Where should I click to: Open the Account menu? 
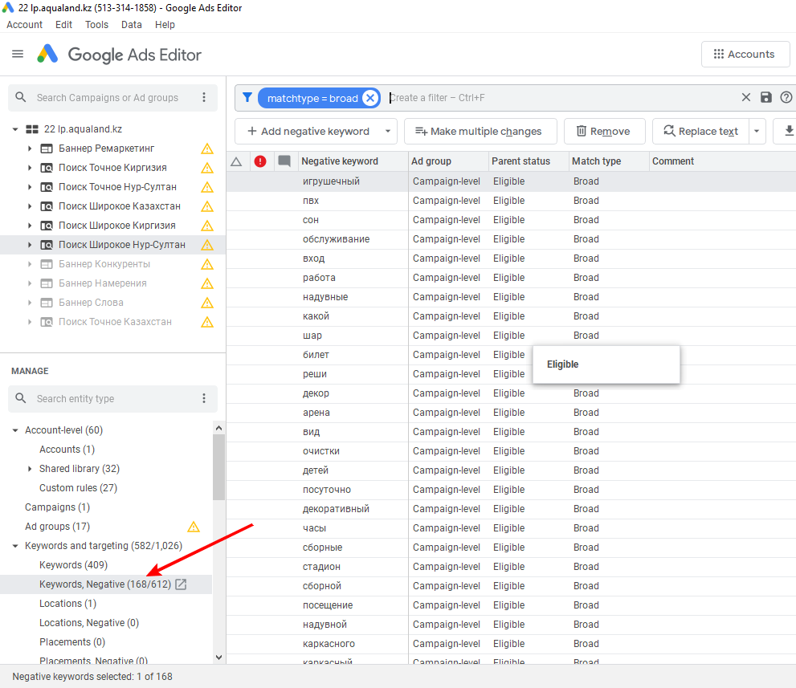(24, 24)
